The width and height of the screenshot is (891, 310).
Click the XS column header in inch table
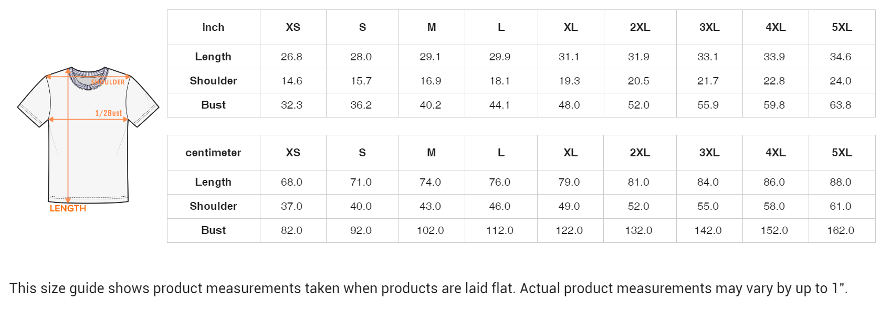[293, 27]
